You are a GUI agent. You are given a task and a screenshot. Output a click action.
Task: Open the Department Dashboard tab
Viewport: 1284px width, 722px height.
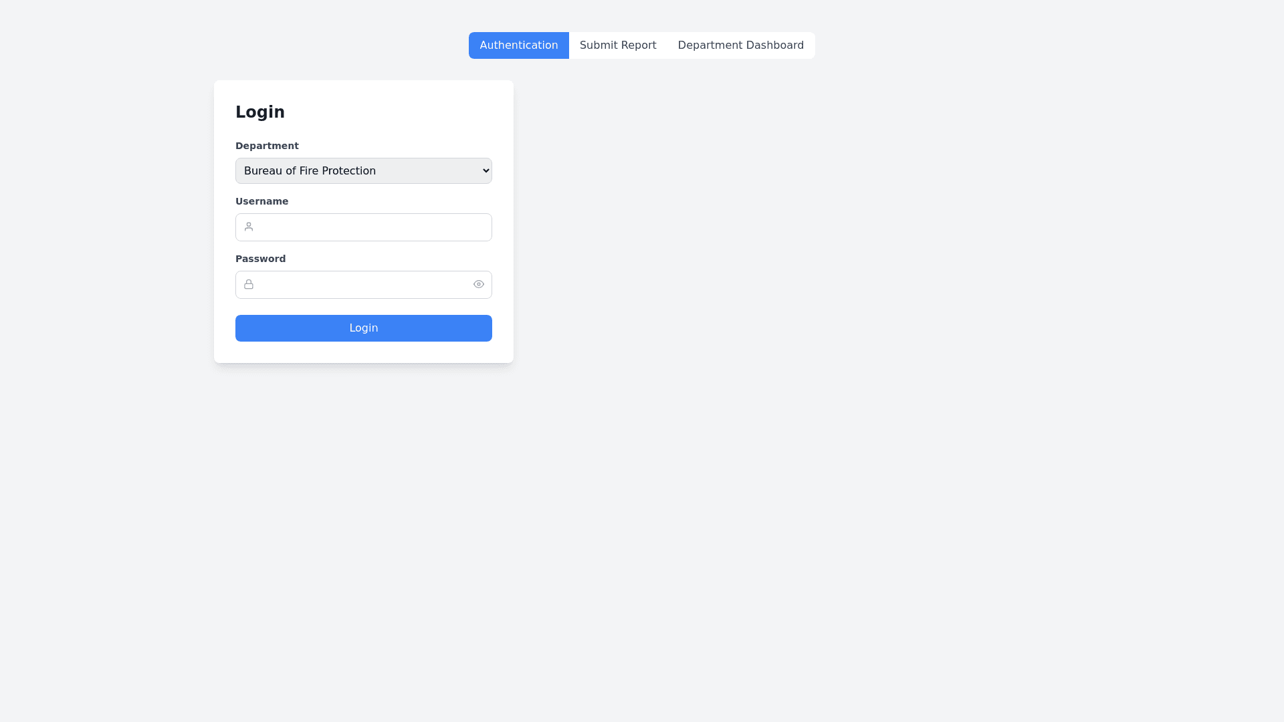click(740, 45)
